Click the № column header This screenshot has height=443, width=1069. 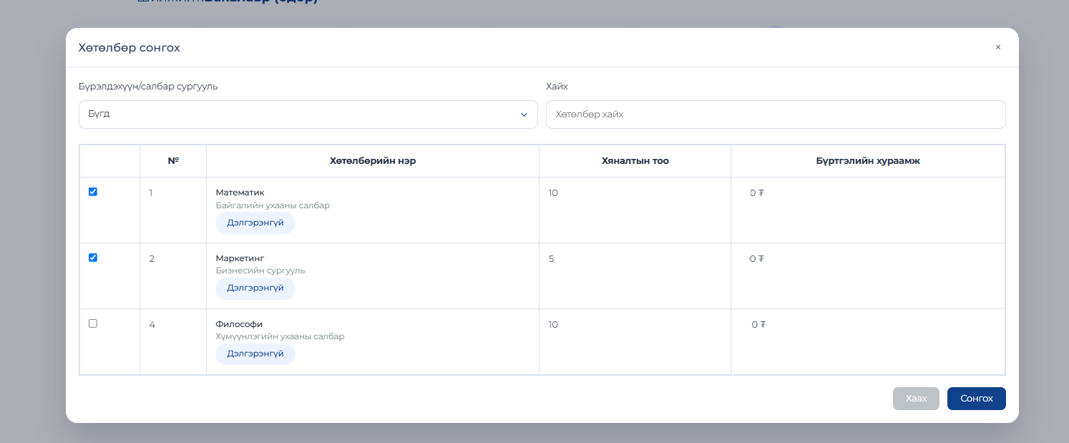click(x=173, y=161)
